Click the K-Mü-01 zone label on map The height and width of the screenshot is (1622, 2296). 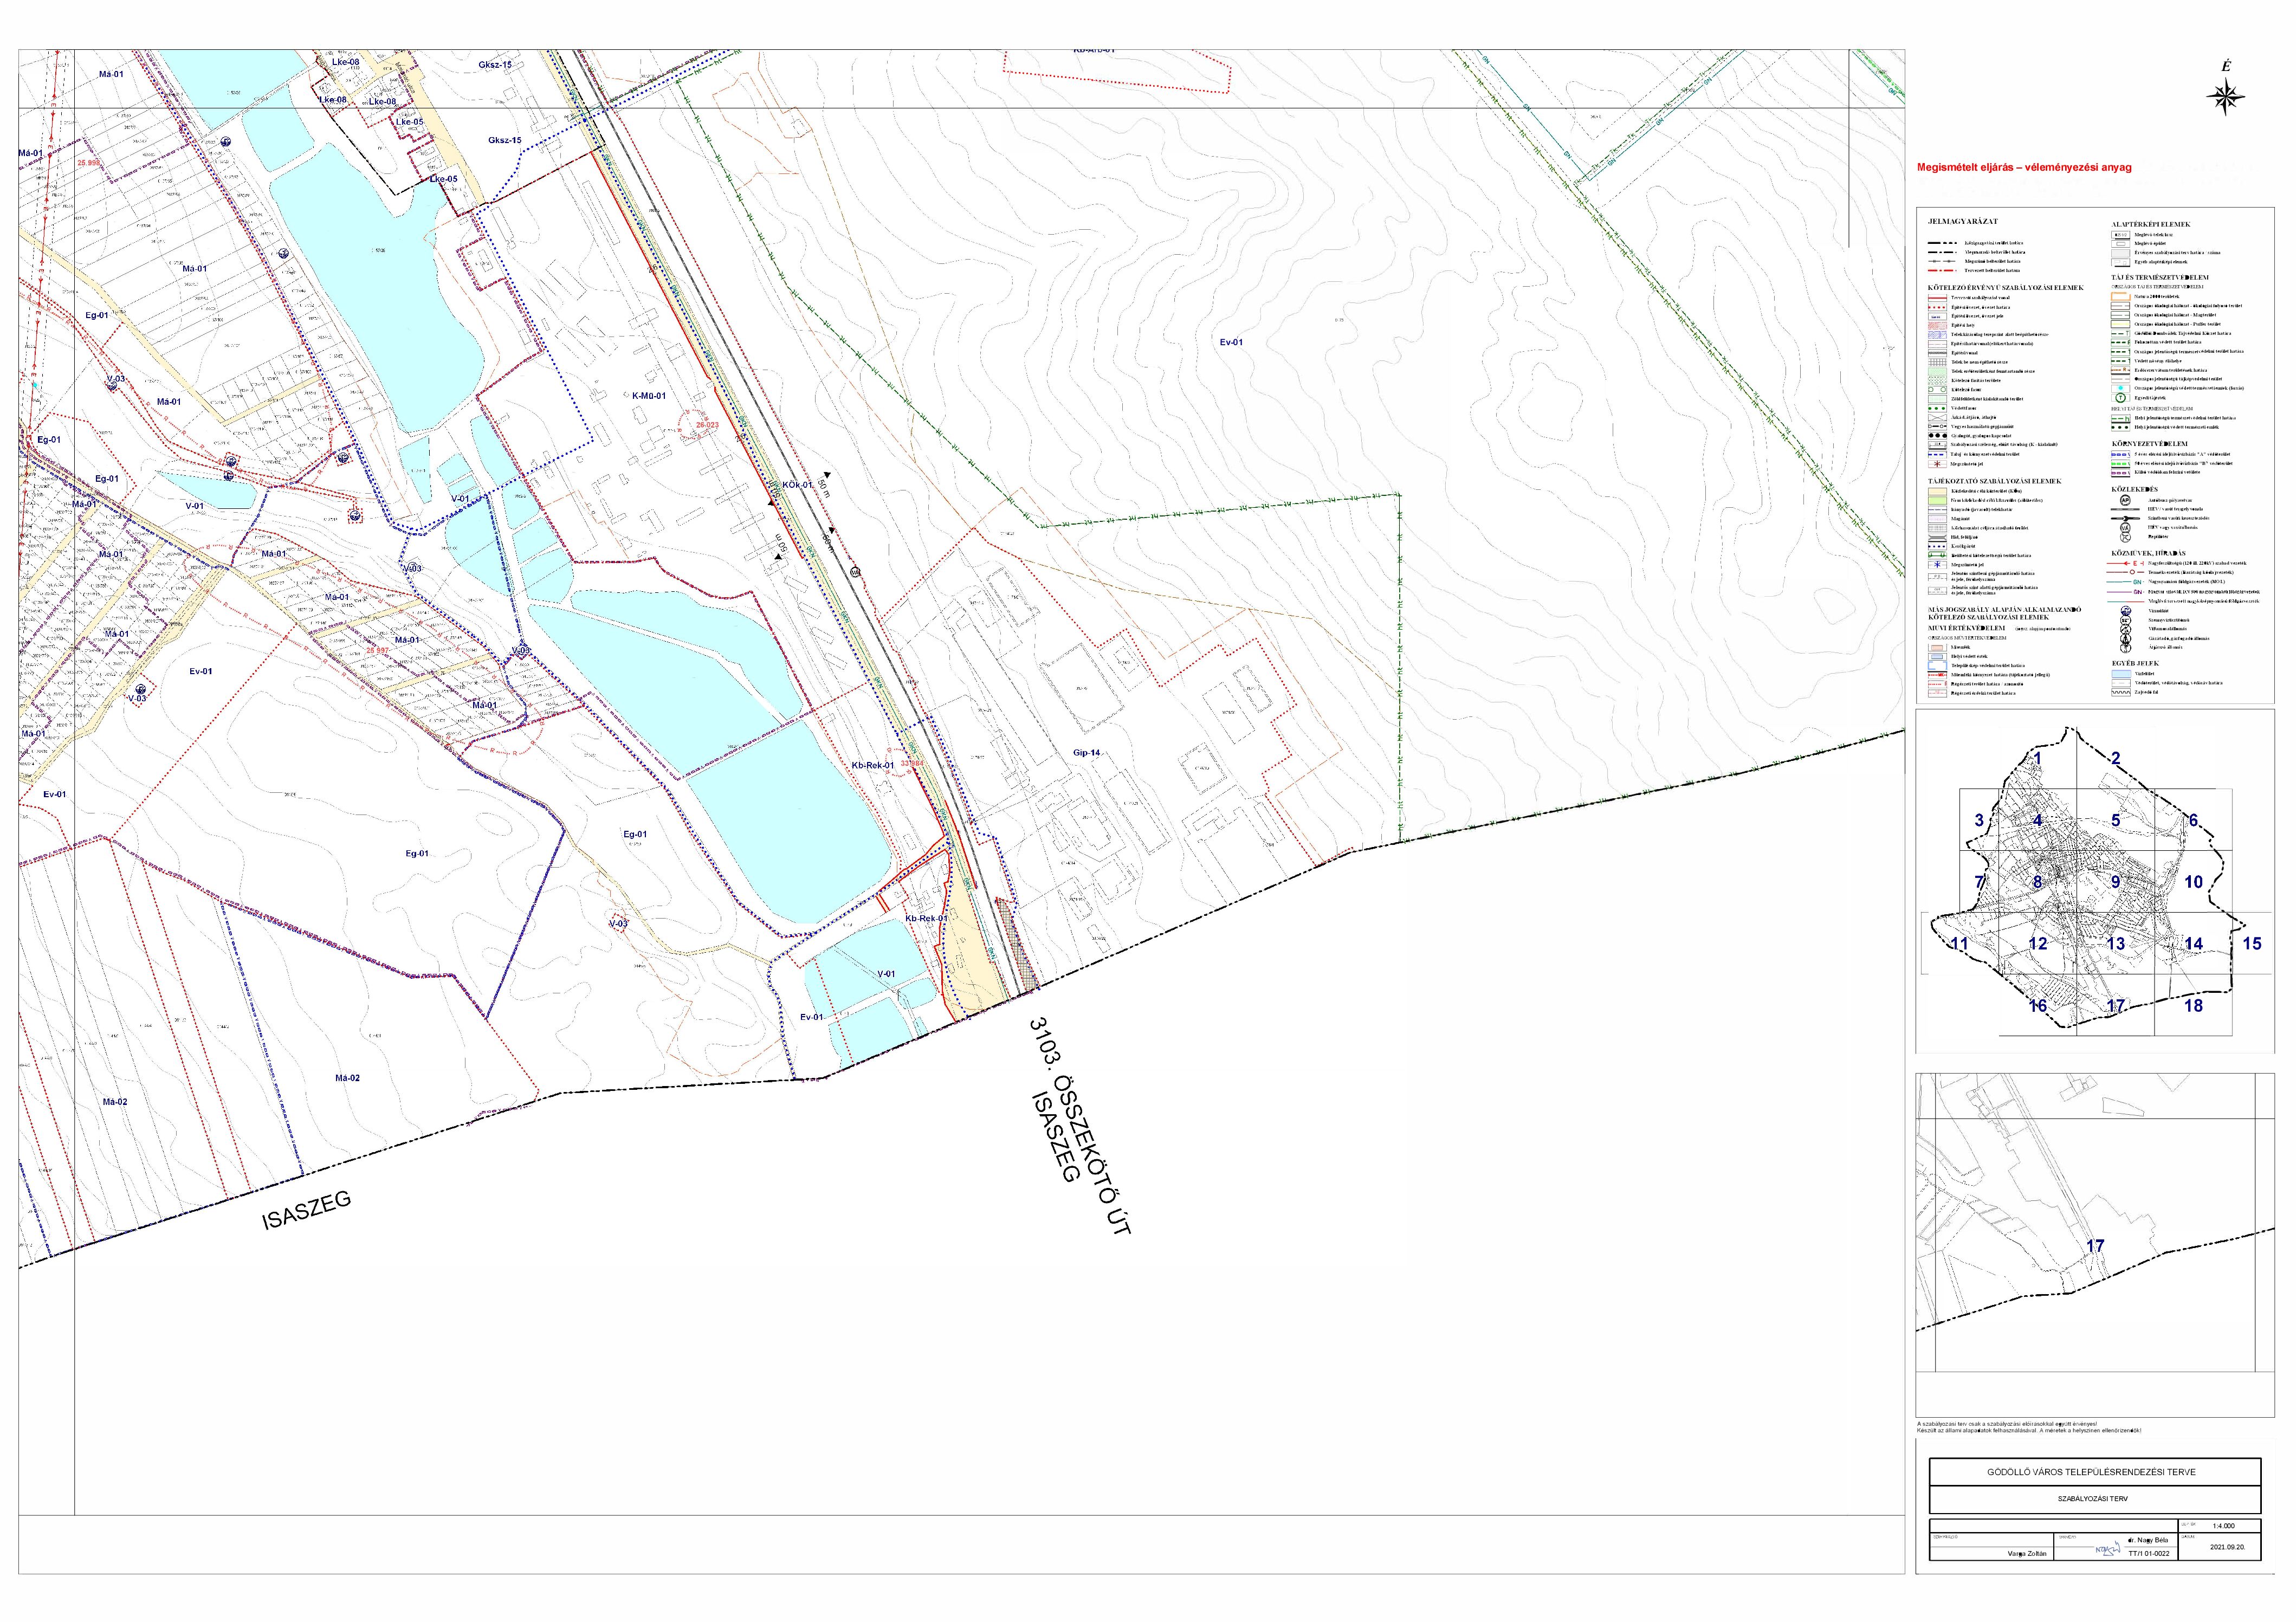pos(648,396)
